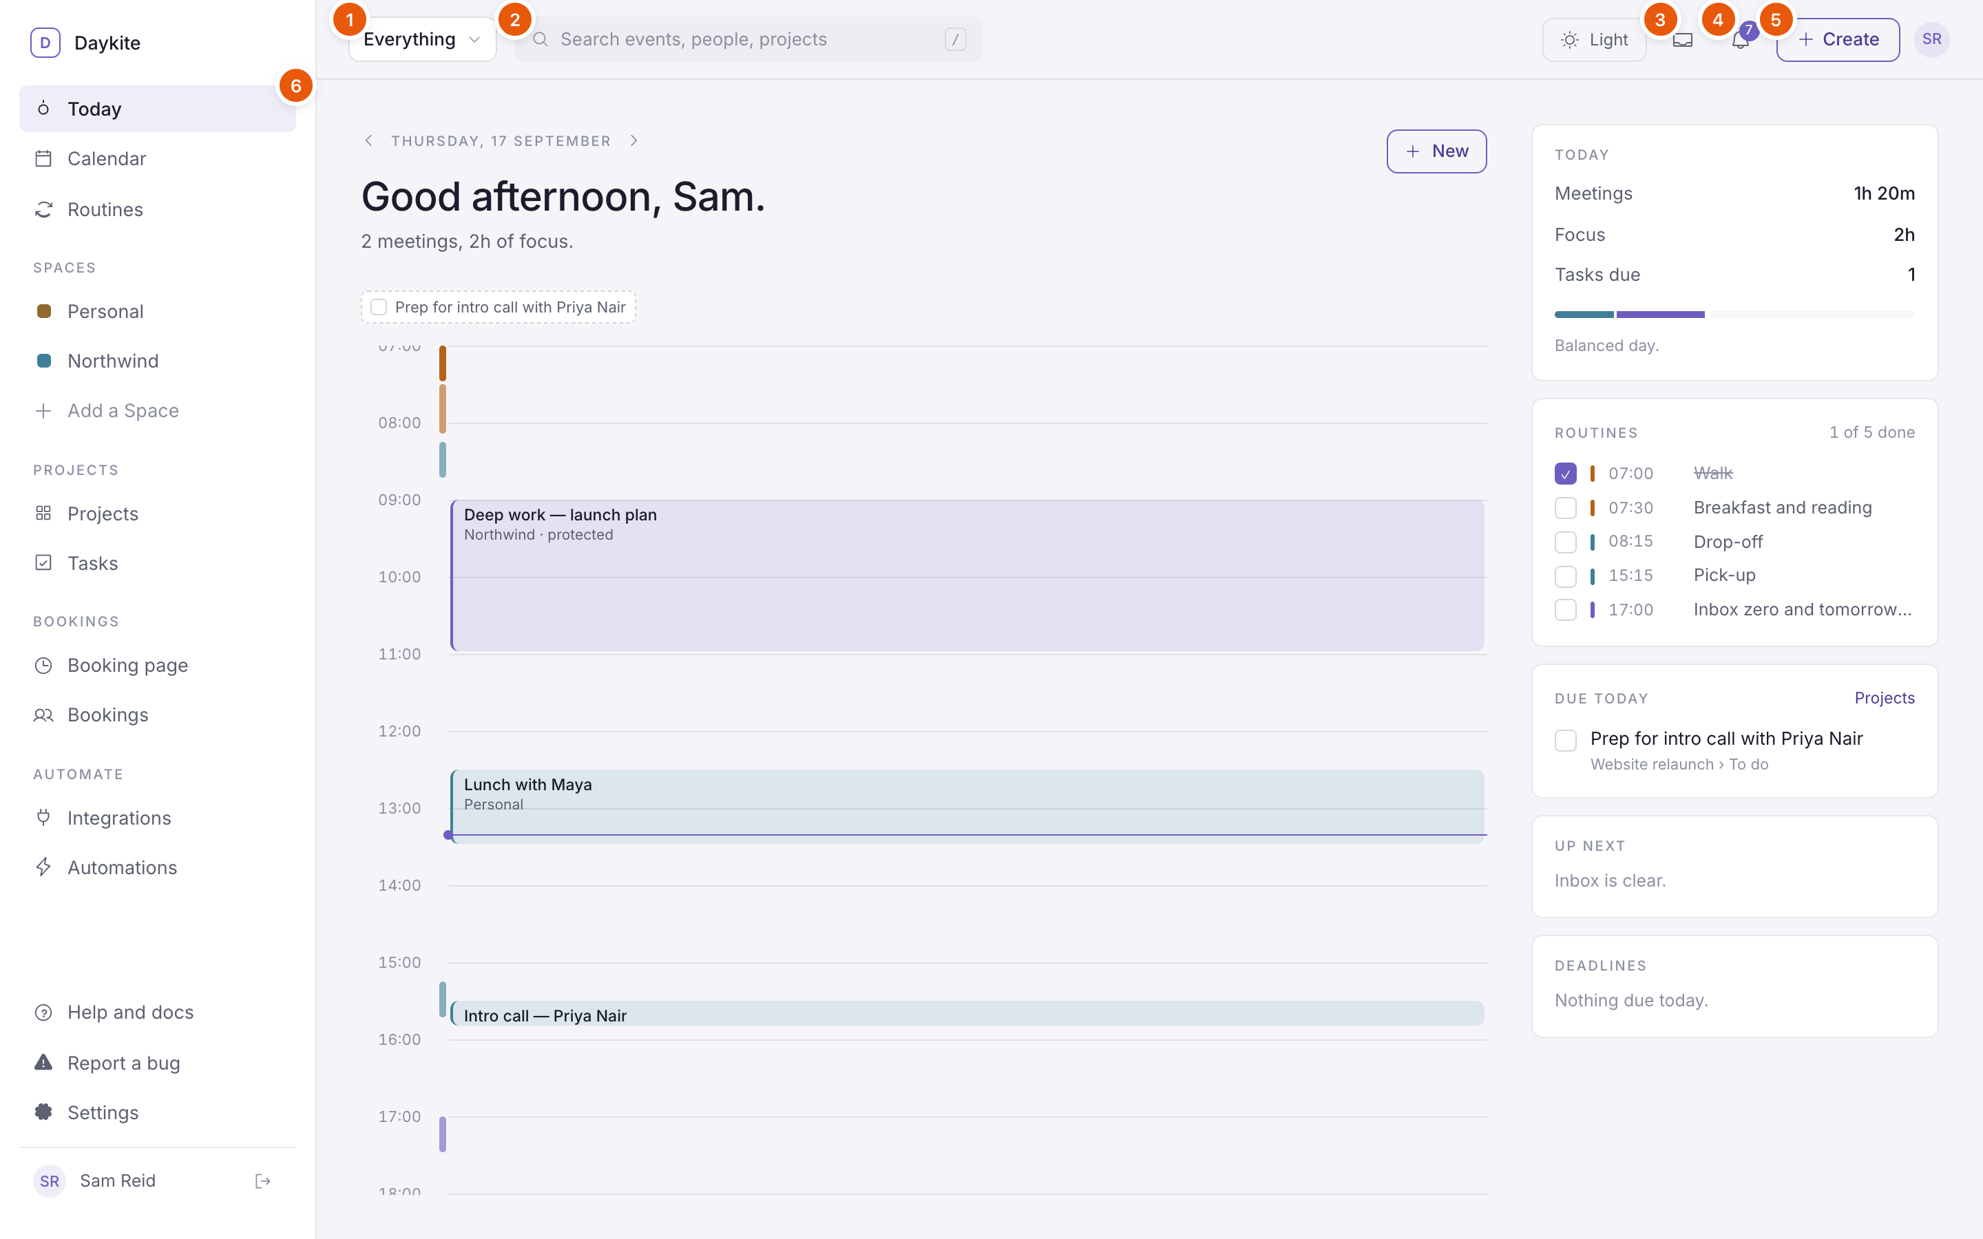Open the inbox tray icon
Image resolution: width=1983 pixels, height=1239 pixels.
pyautogui.click(x=1682, y=39)
